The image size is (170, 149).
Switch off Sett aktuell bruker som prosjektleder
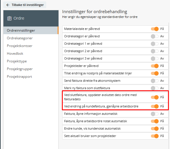click(x=155, y=136)
